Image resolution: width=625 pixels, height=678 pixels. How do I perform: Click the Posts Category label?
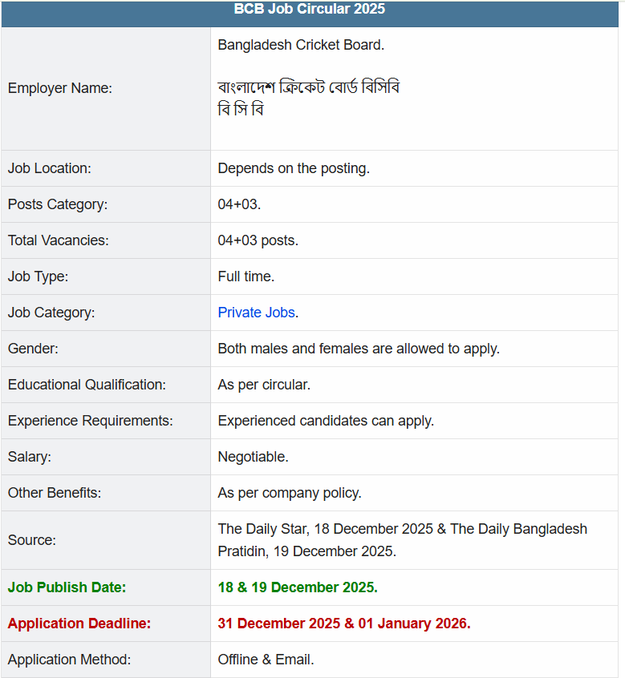58,204
